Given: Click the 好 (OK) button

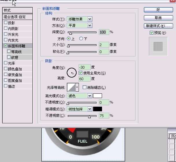Looking at the screenshot, I should [x=158, y=10].
